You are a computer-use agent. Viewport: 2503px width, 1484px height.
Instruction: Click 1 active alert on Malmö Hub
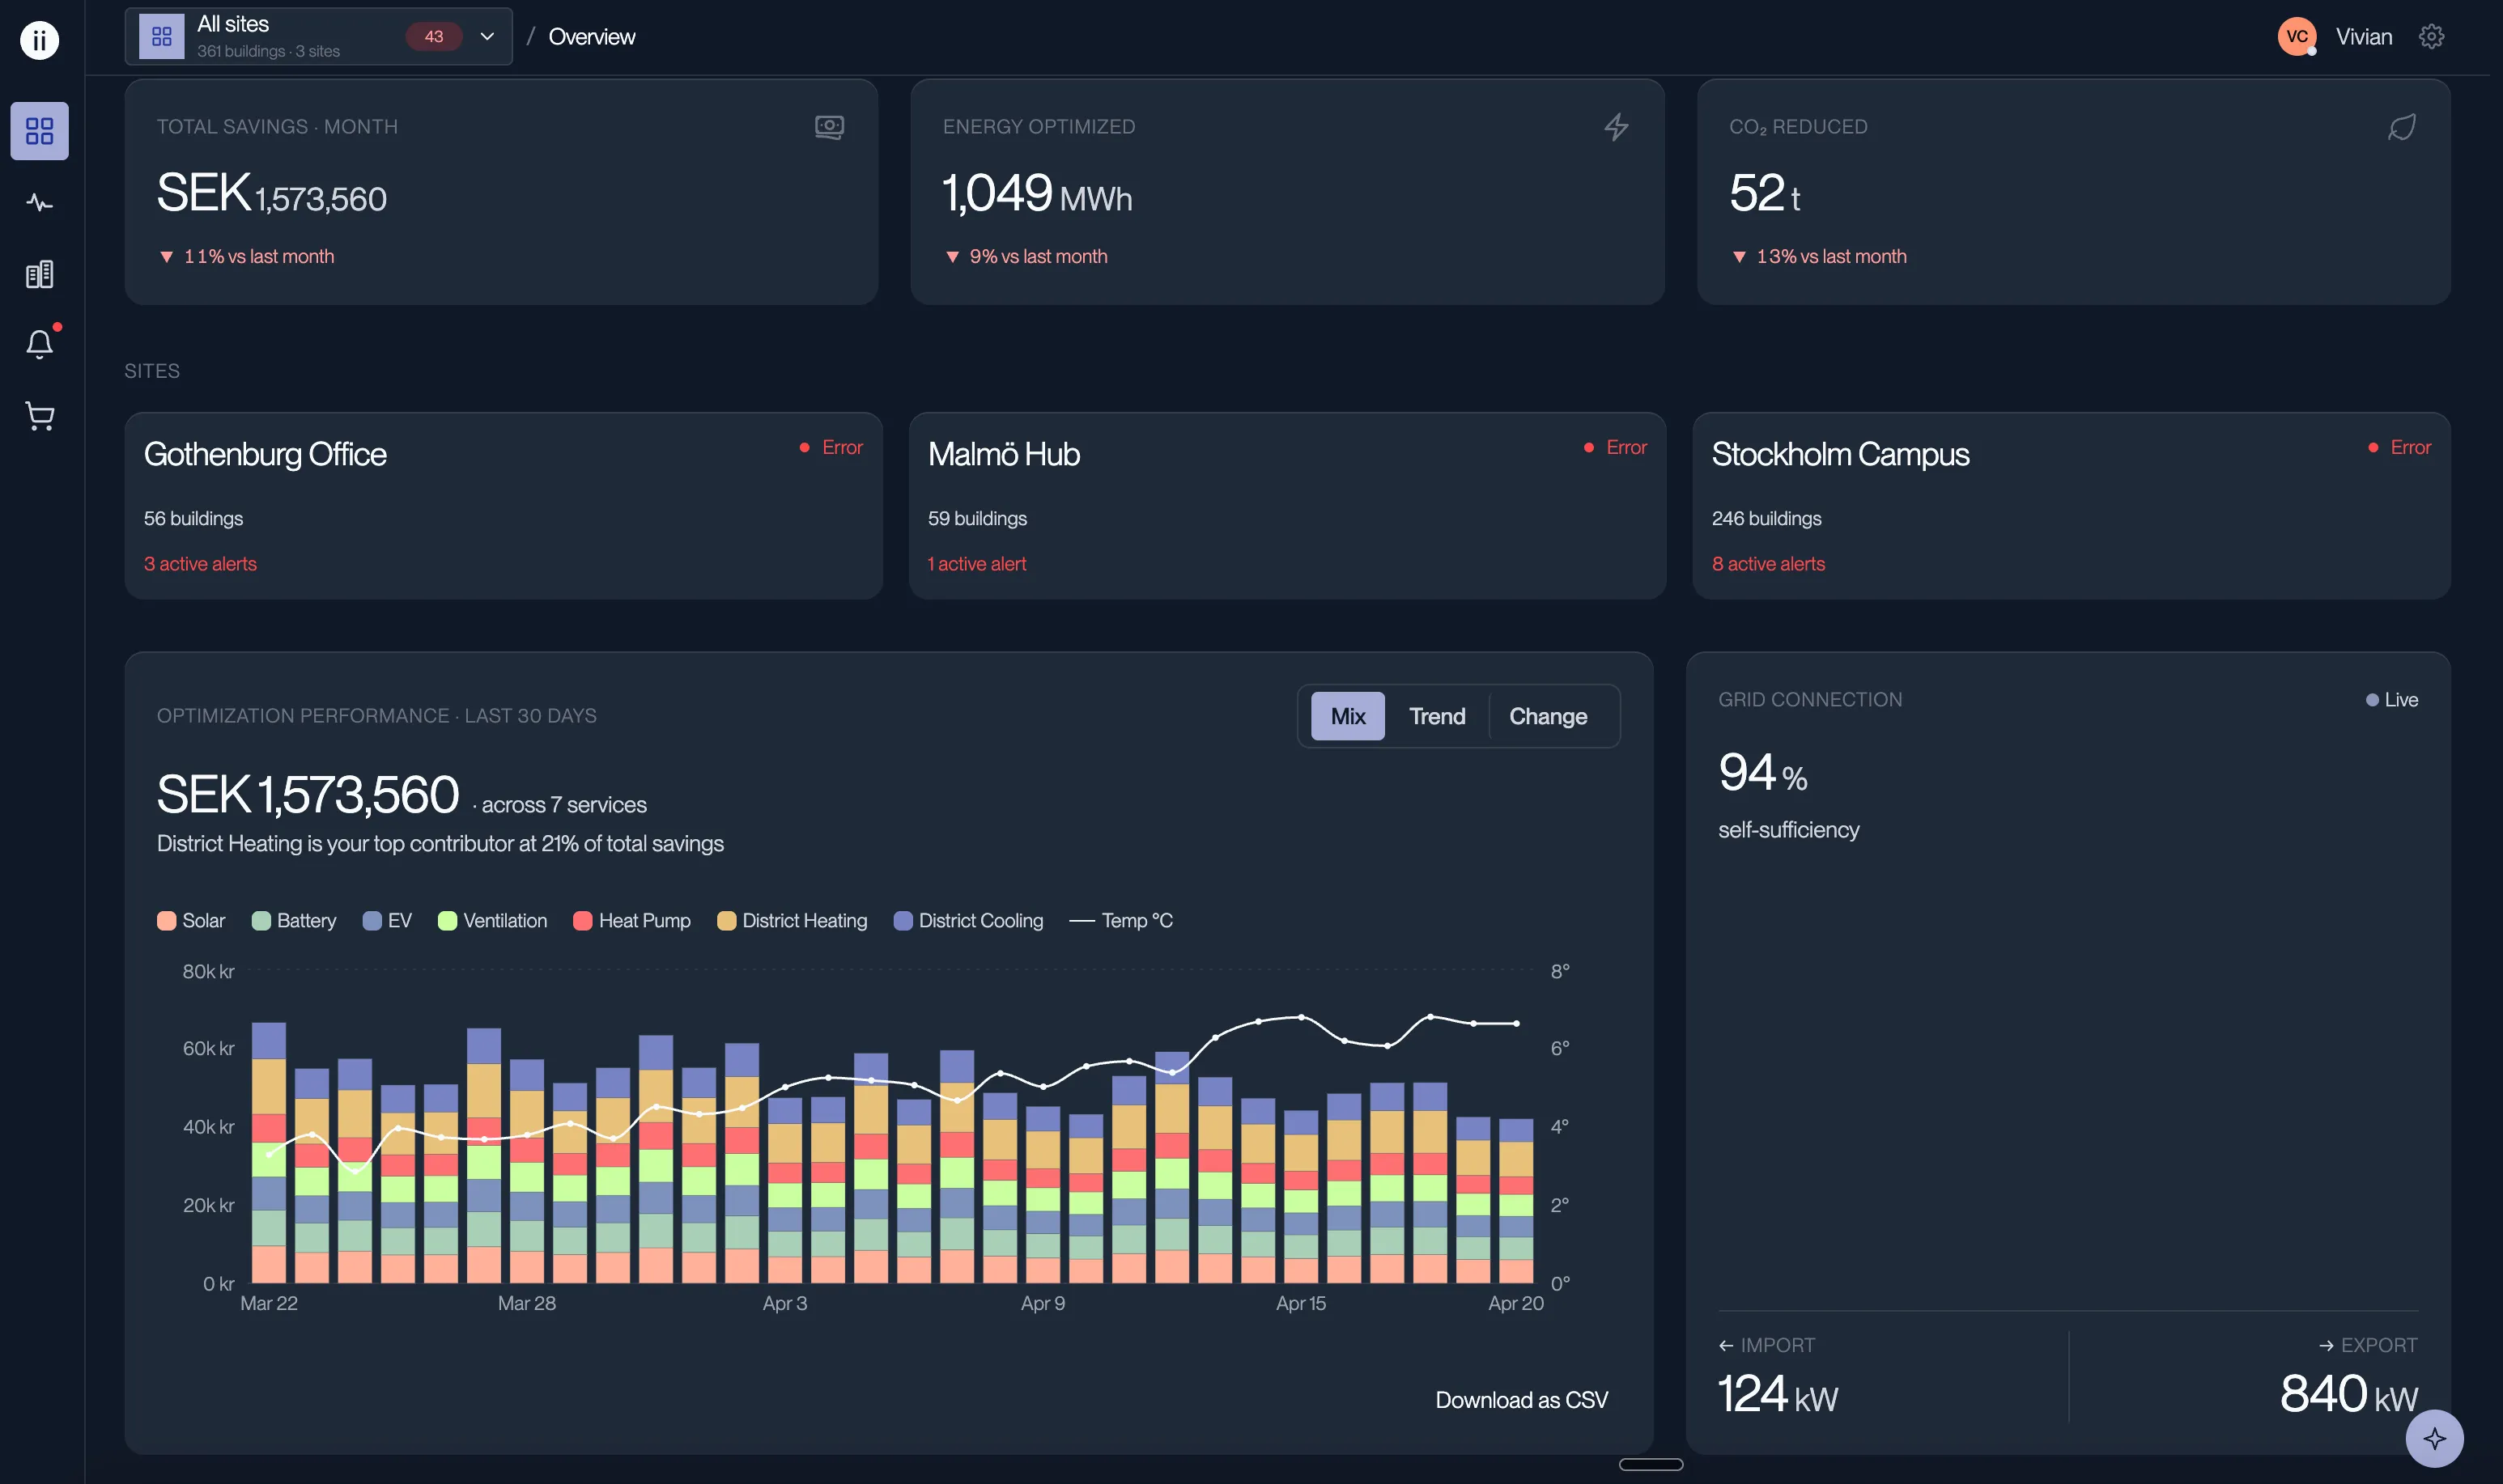point(976,564)
